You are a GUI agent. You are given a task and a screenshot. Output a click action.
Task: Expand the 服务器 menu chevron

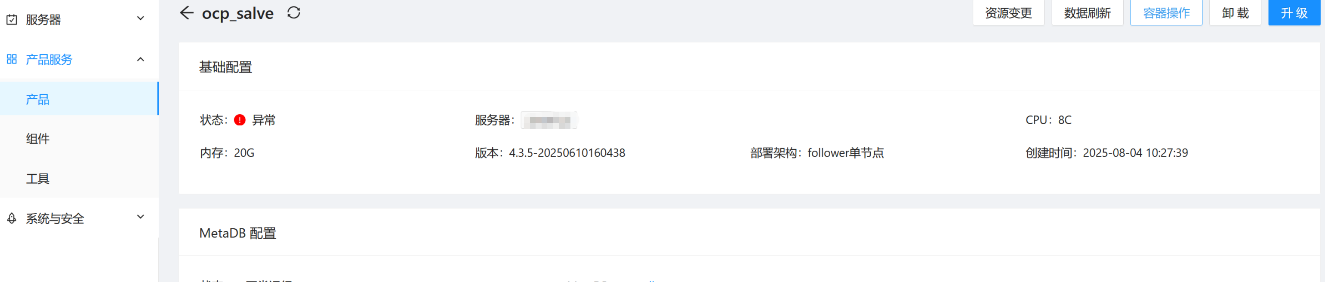coord(140,19)
